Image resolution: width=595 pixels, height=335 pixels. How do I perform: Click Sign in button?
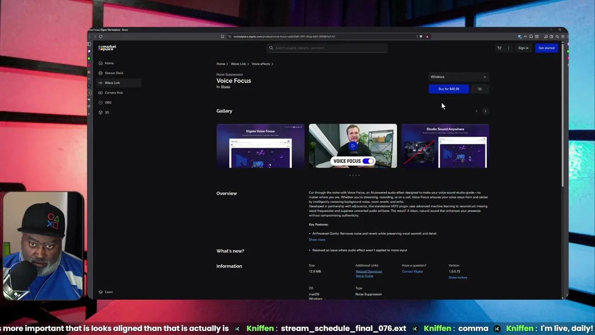coord(523,48)
